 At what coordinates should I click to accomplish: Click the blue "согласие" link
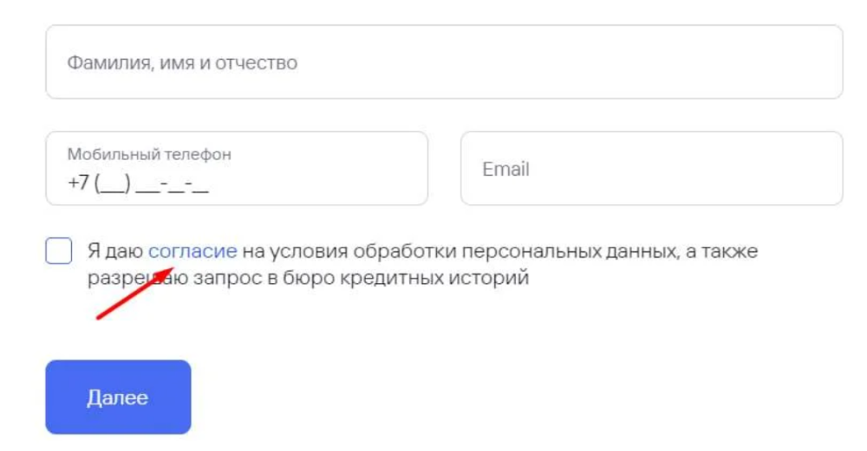(x=192, y=252)
